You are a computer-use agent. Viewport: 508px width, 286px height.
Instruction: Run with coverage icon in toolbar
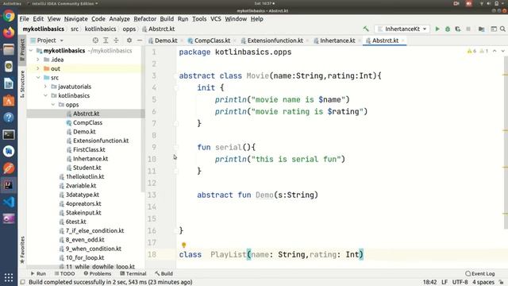(458, 29)
